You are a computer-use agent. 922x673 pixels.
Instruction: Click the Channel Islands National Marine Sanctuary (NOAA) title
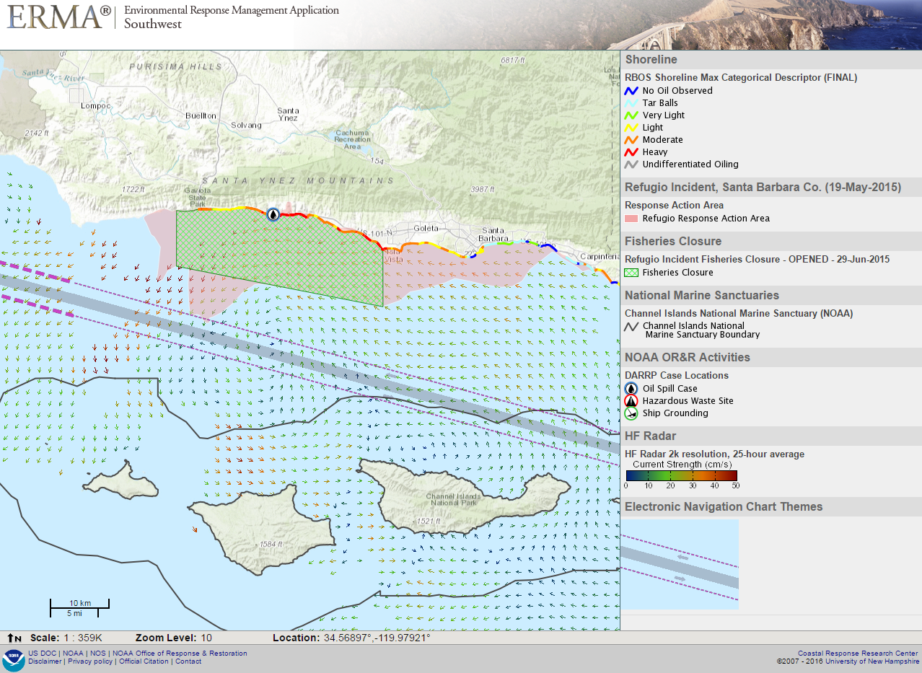(739, 314)
